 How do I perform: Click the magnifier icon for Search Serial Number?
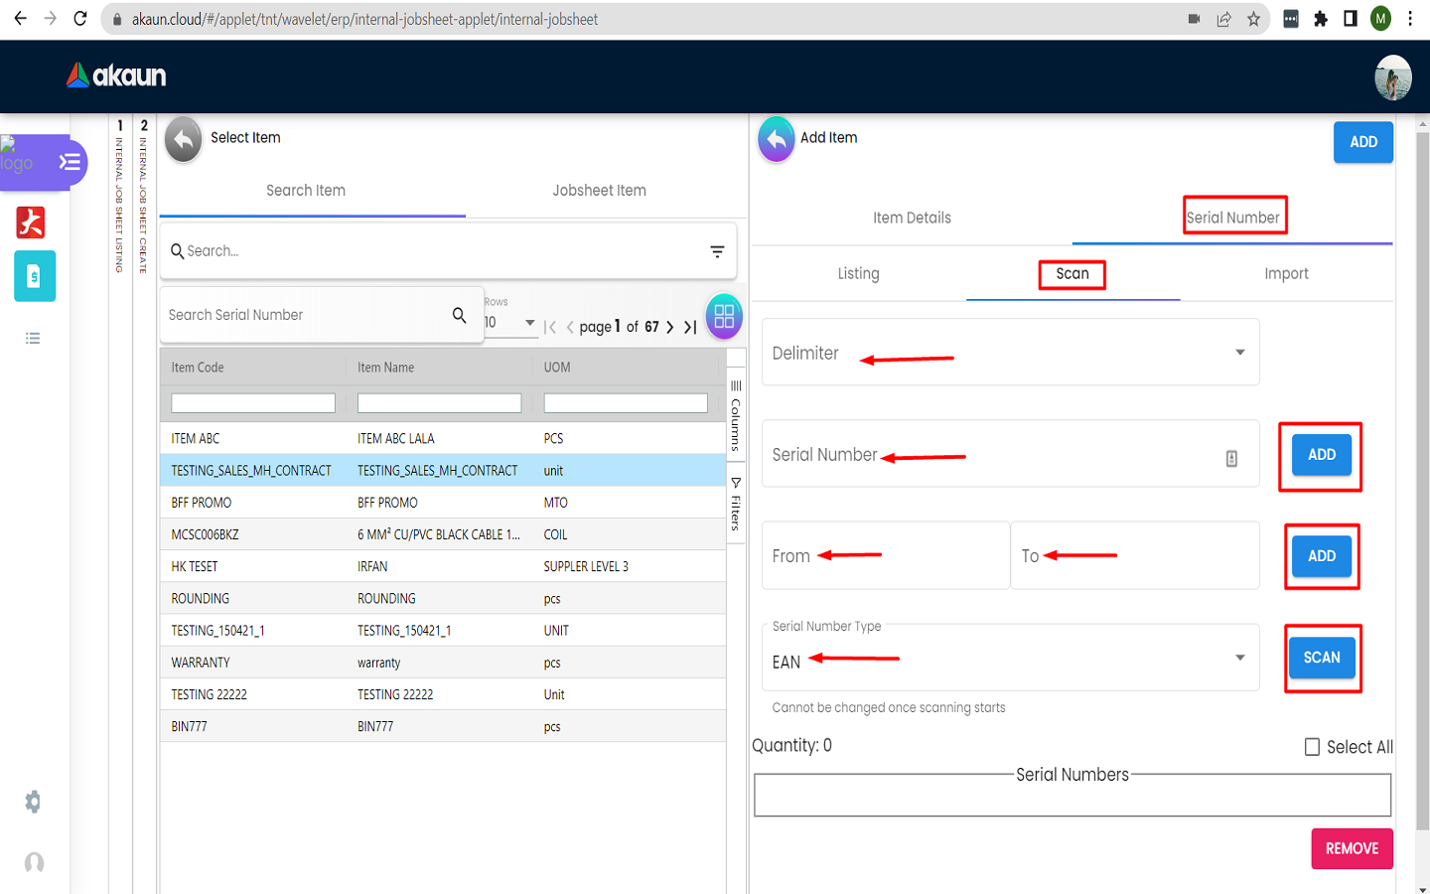click(x=459, y=315)
